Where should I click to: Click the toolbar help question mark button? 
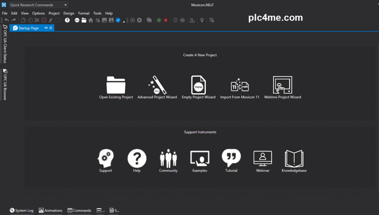click(67, 20)
